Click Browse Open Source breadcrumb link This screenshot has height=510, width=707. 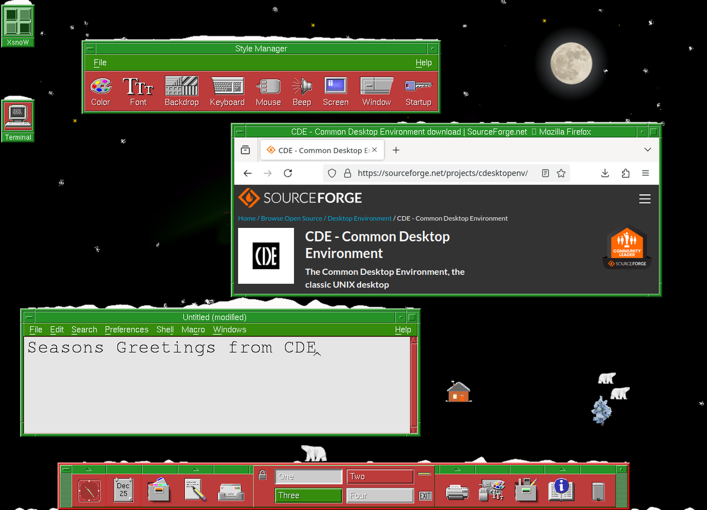(x=292, y=218)
